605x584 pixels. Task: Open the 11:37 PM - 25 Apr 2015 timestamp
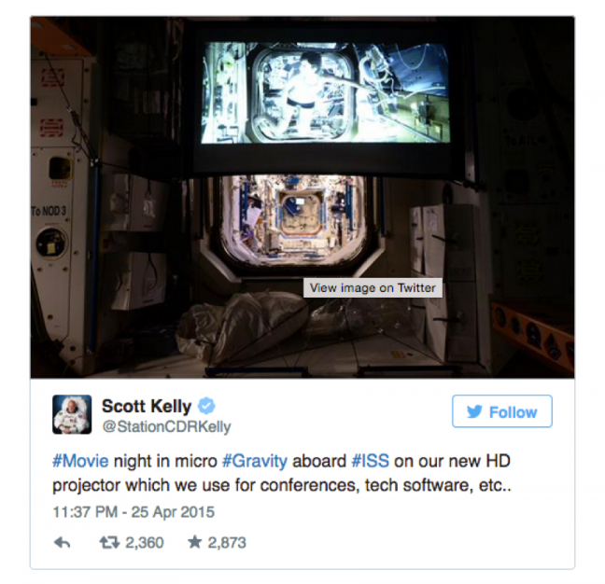(x=134, y=512)
